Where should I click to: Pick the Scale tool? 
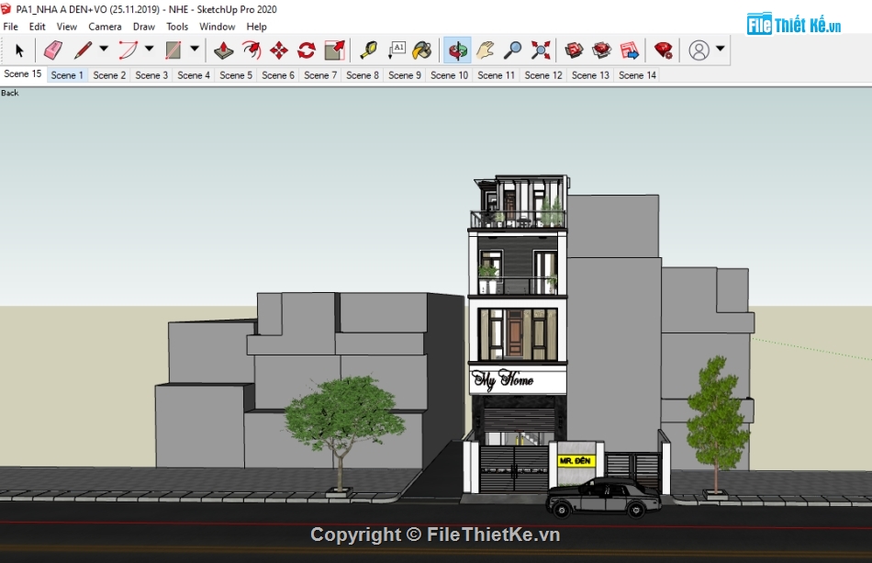coord(335,51)
